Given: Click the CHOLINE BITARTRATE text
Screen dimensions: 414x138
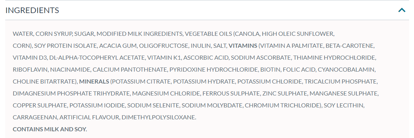Looking at the screenshot, I should coord(43,81).
